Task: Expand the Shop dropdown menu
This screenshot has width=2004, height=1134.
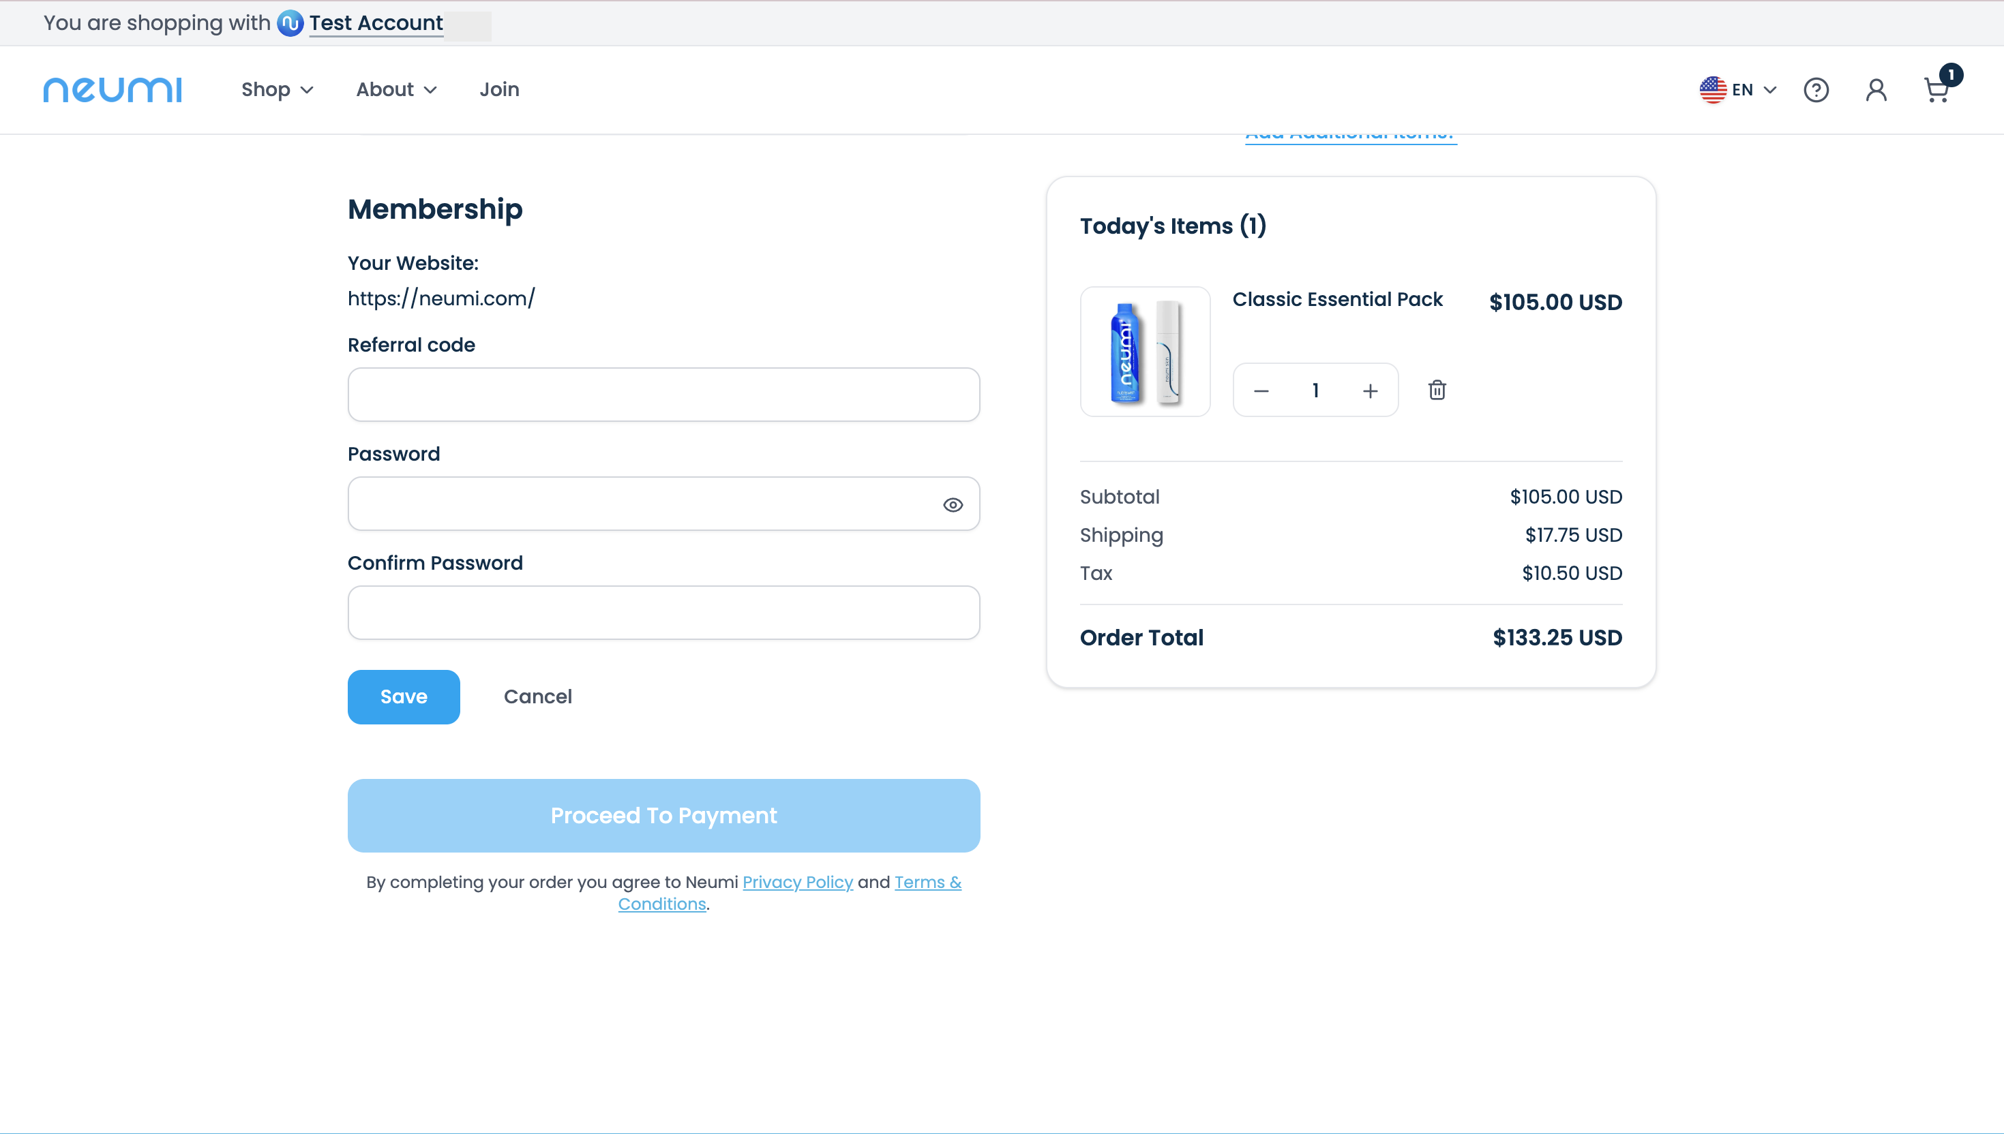Action: point(278,89)
